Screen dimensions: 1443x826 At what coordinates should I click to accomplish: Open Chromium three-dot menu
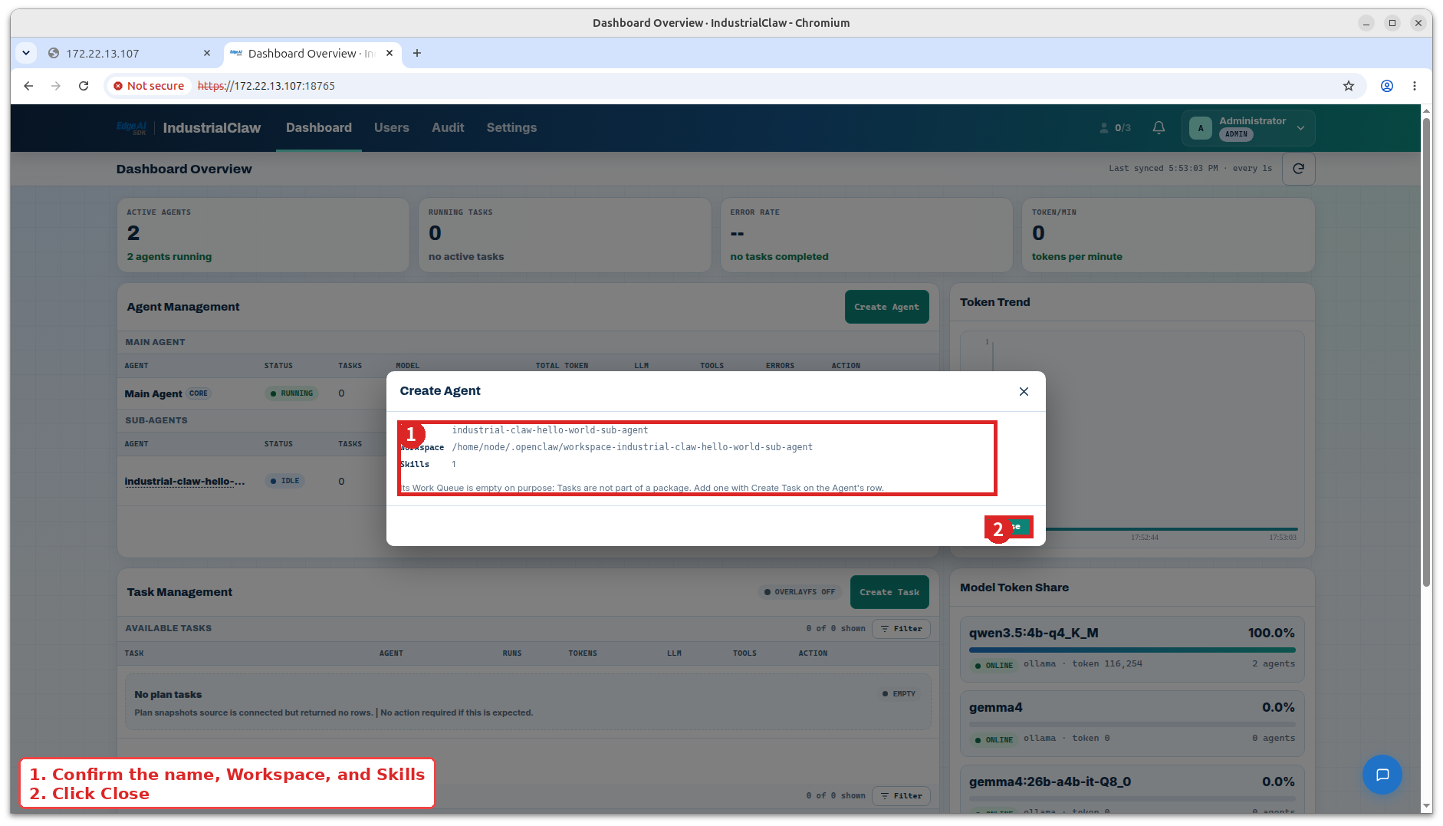coord(1415,86)
